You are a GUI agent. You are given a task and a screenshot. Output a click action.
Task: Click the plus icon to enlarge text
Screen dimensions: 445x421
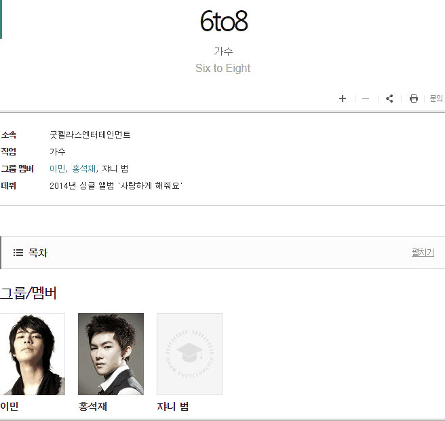[x=343, y=98]
